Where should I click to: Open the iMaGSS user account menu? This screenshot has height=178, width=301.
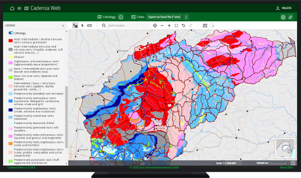pyautogui.click(x=284, y=8)
